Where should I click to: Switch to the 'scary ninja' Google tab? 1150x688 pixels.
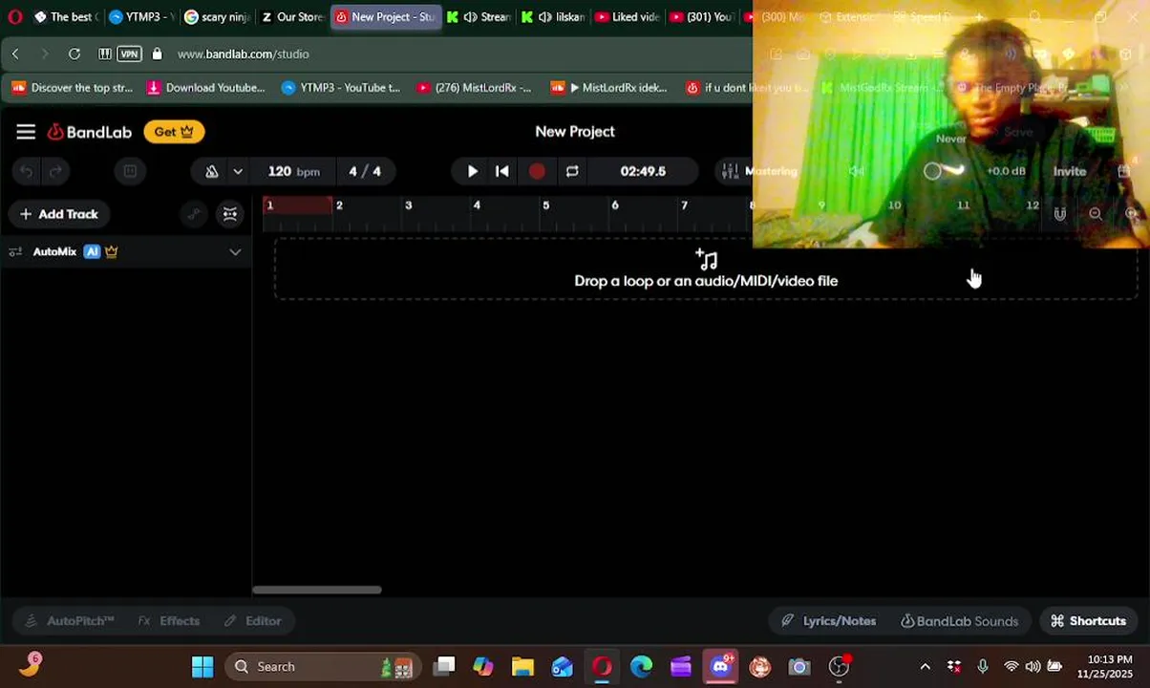216,17
